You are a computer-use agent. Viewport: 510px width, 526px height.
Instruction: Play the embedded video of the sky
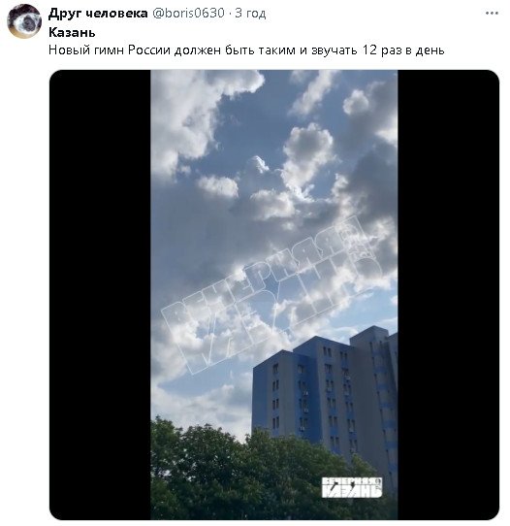(274, 295)
